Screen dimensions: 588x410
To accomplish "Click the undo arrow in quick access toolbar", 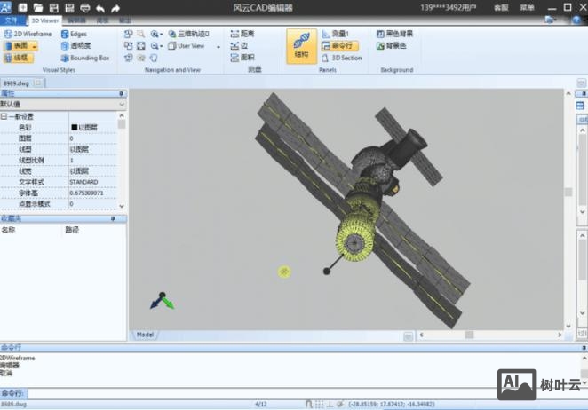I will [99, 8].
